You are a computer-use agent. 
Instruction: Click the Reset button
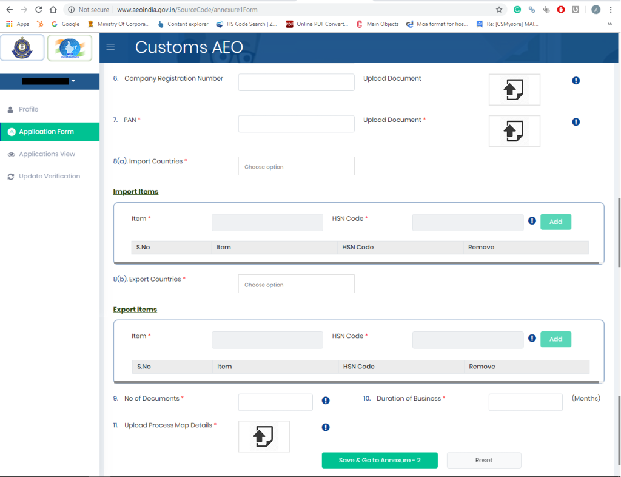tap(484, 461)
